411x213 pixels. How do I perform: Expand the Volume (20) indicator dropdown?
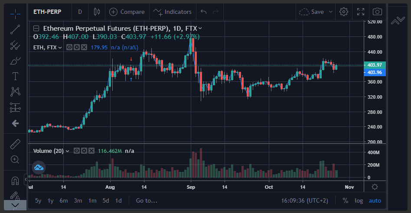(x=67, y=151)
